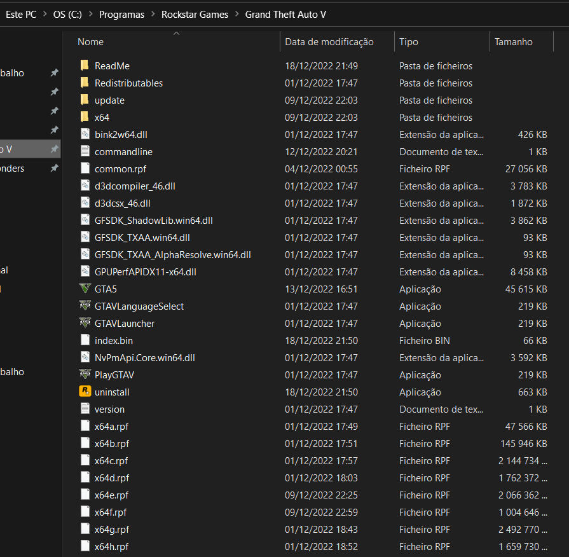Click the GTAVLanguageSelect application icon
This screenshot has height=557, width=569.
coord(85,306)
